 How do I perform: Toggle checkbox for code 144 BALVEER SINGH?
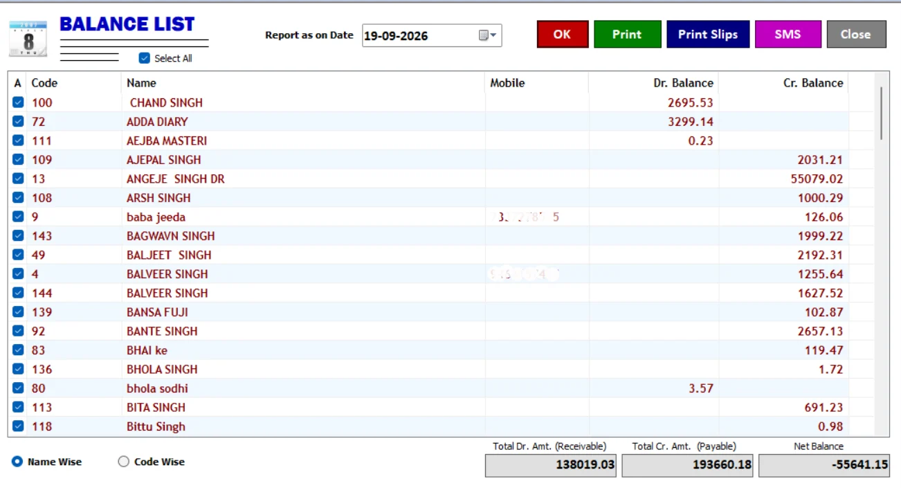(x=18, y=293)
